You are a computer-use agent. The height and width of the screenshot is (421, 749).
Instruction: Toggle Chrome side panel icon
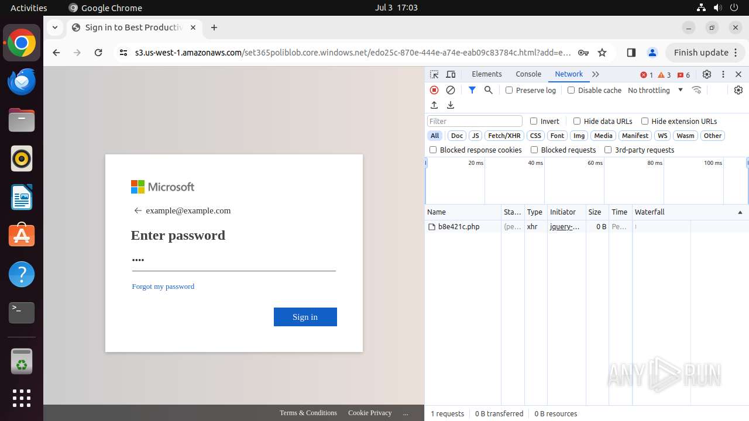pyautogui.click(x=631, y=53)
